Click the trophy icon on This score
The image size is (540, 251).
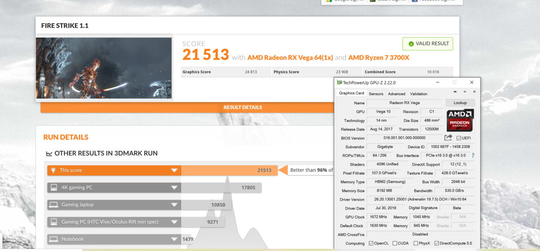tap(54, 170)
